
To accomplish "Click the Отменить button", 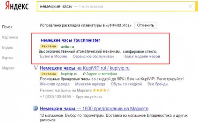I will 146,25.
